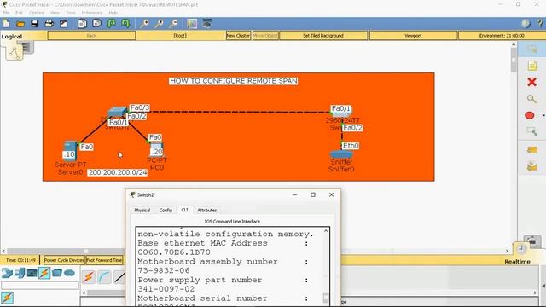546x307 pixels.
Task: Choose the Select tool in right sidebar
Action: tap(531, 49)
